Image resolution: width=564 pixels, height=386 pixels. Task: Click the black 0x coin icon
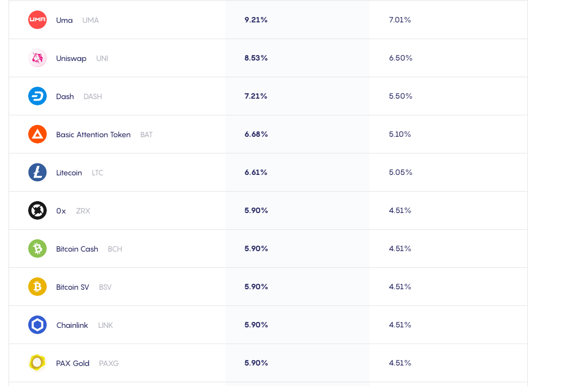[37, 211]
